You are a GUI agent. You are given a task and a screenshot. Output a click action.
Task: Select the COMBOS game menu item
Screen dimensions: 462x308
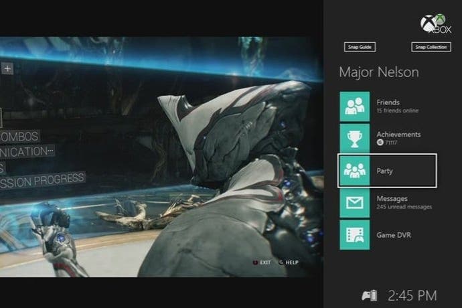pos(19,137)
